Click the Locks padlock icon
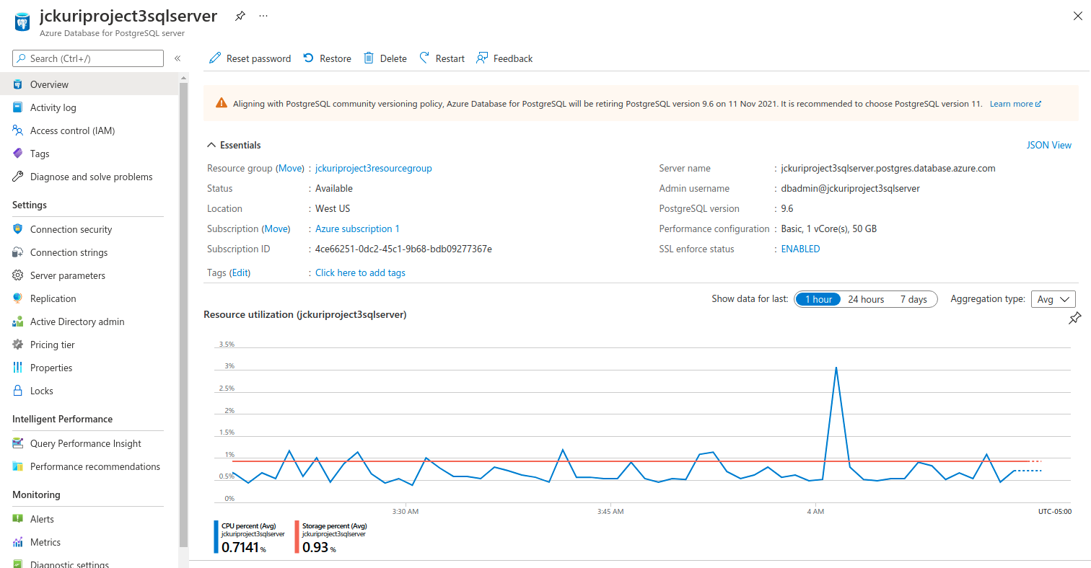 coord(18,391)
